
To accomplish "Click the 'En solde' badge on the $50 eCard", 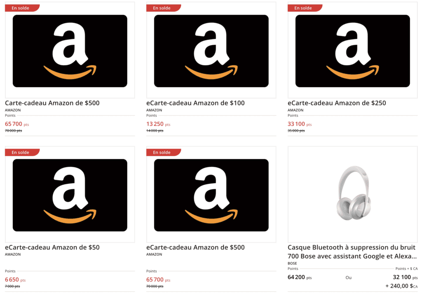I will [x=21, y=152].
